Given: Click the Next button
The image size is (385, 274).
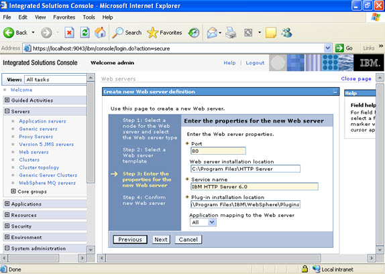Looking at the screenshot, I should pos(161,239).
